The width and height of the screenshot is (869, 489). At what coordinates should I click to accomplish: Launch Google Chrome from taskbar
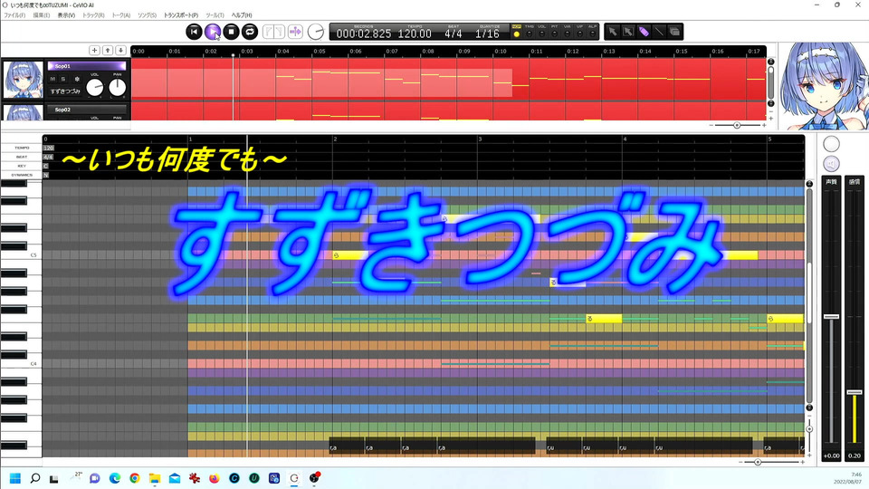click(x=135, y=478)
